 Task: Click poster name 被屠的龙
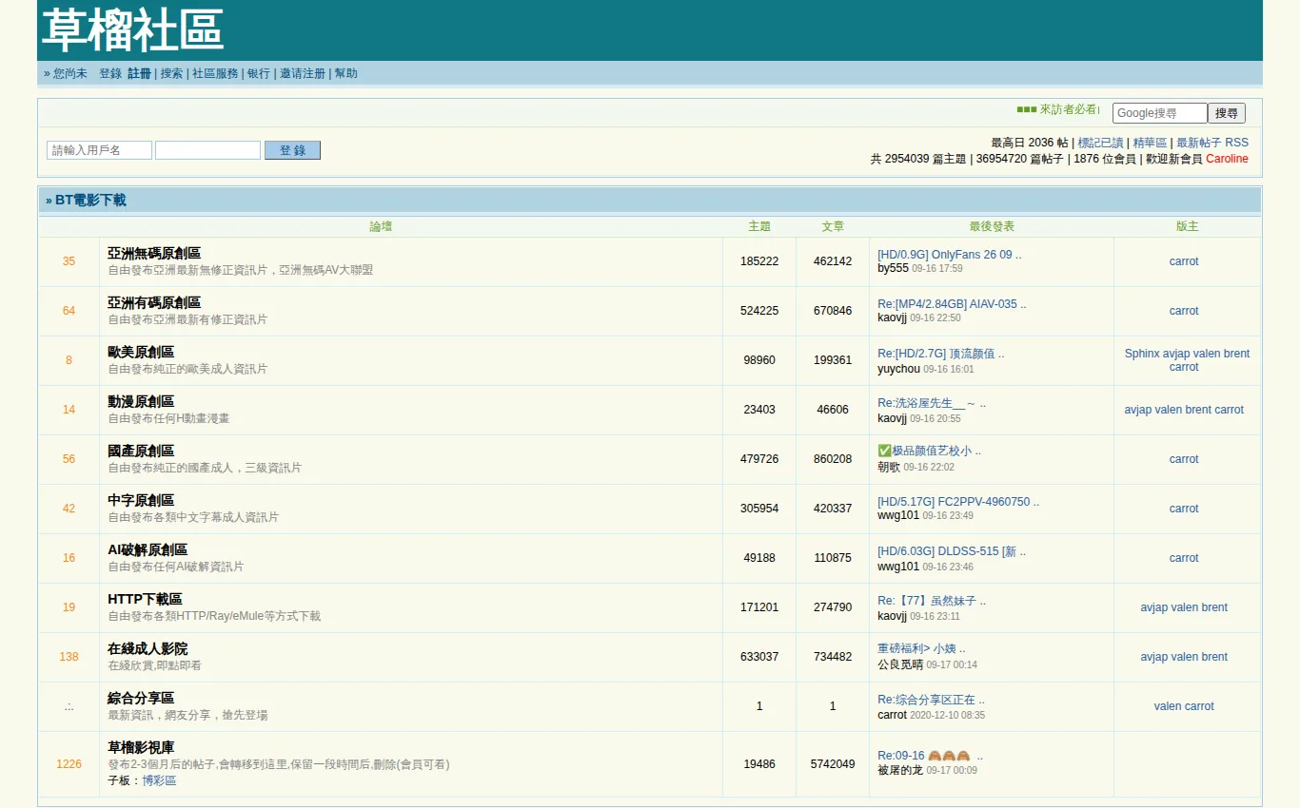point(900,770)
